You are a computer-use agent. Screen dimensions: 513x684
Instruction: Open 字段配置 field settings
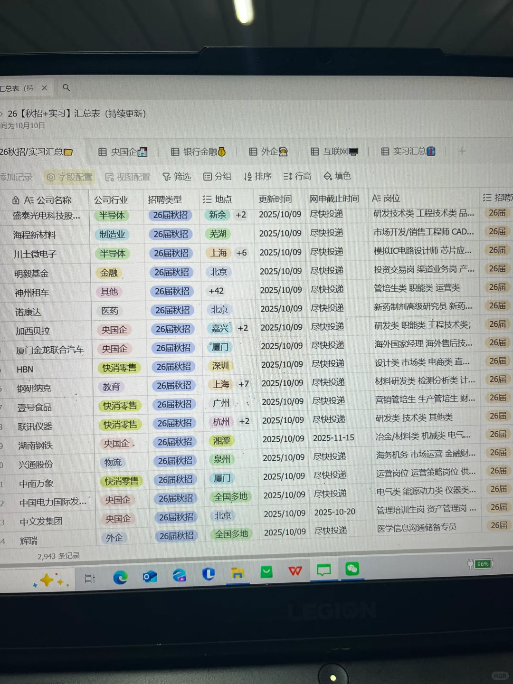(69, 177)
